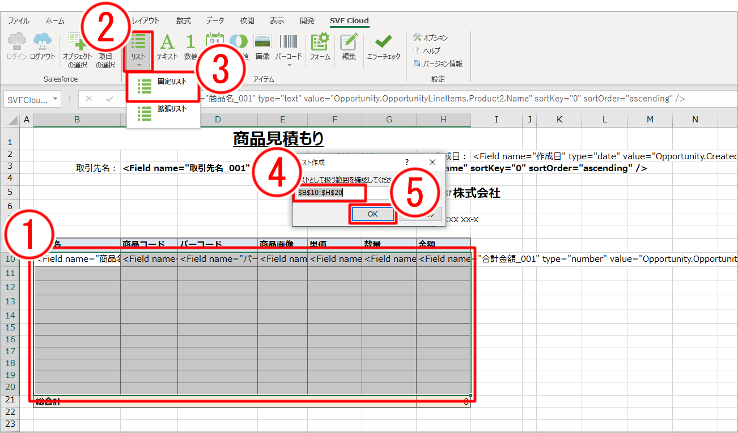Image resolution: width=738 pixels, height=433 pixels.
Task: Switch to the ホーム tab
Action: 55,20
